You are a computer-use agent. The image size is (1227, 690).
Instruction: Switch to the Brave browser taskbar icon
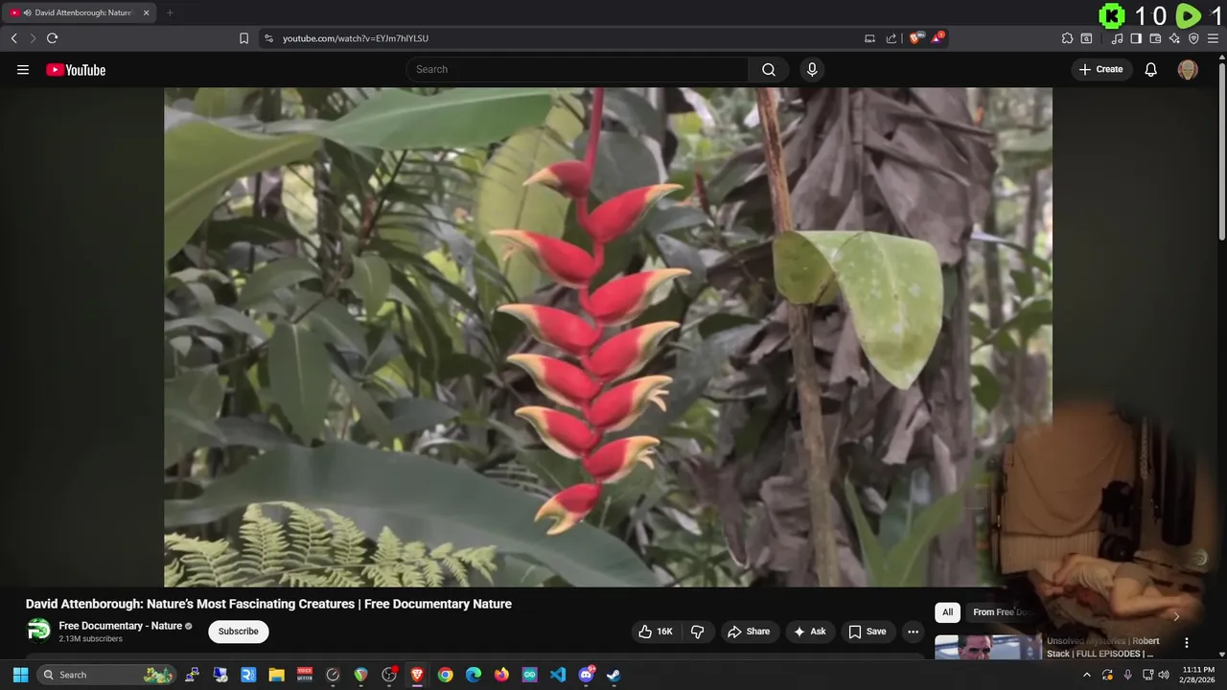tap(417, 675)
